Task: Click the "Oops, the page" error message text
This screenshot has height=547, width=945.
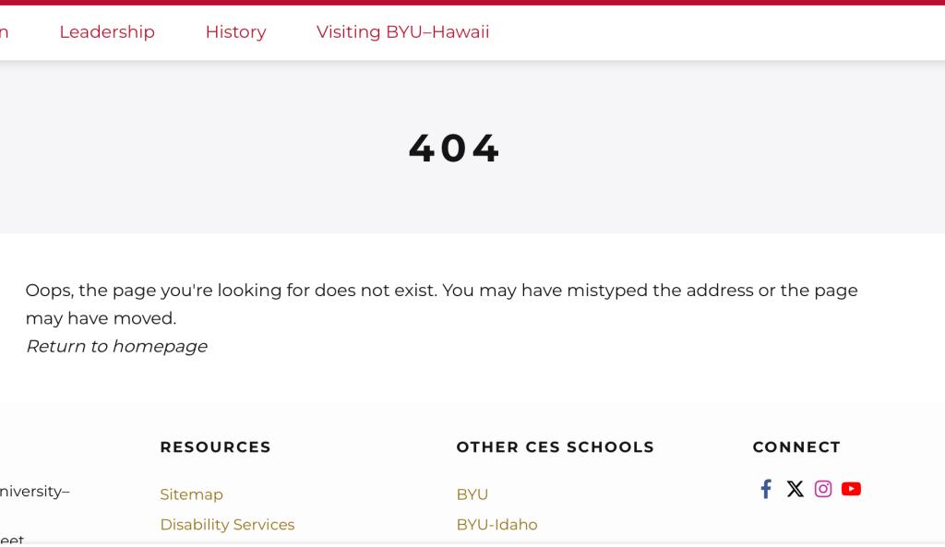Action: 441,304
